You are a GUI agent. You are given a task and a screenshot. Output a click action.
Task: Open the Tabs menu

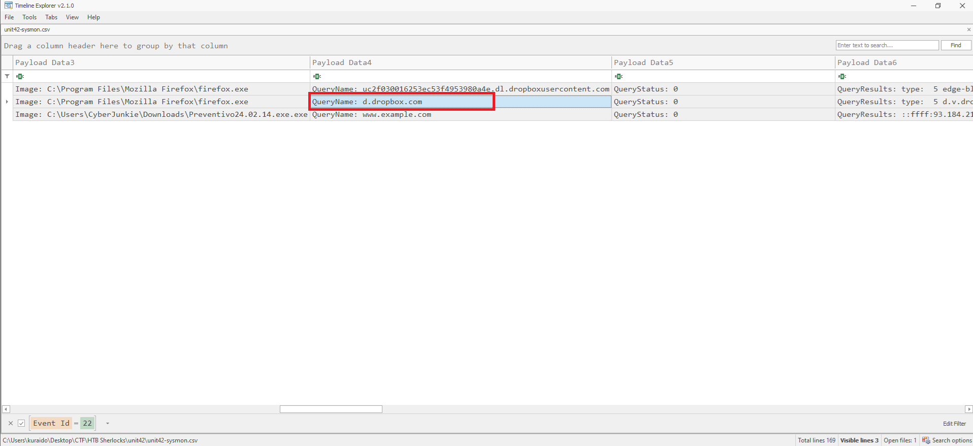pos(51,17)
